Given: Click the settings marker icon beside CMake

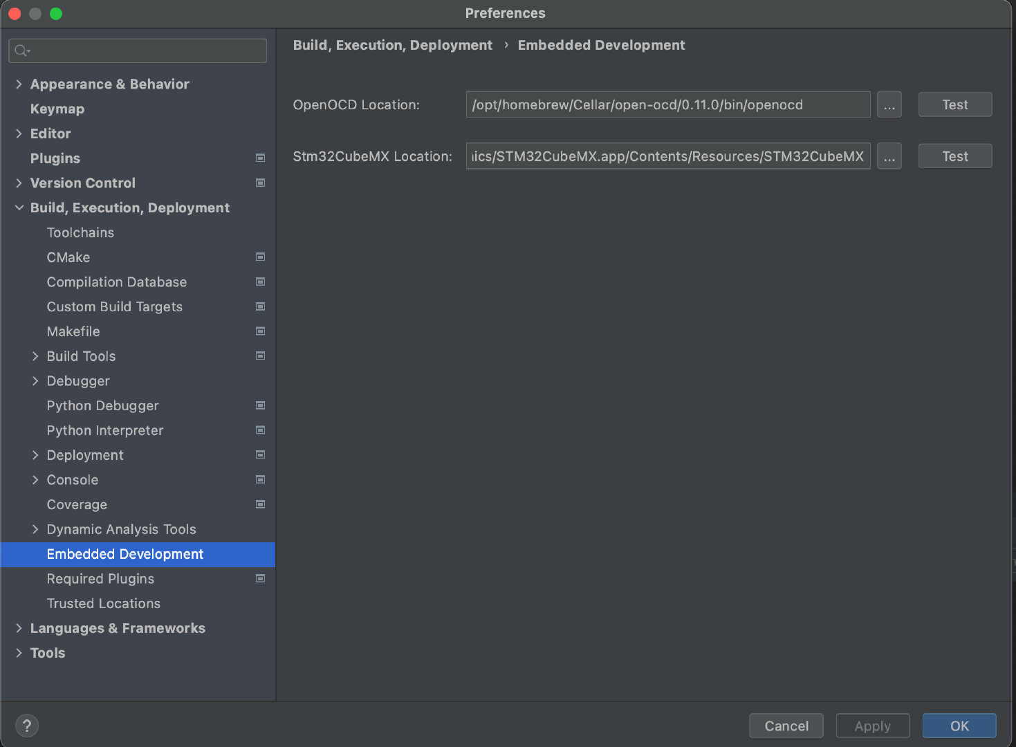Looking at the screenshot, I should tap(260, 257).
